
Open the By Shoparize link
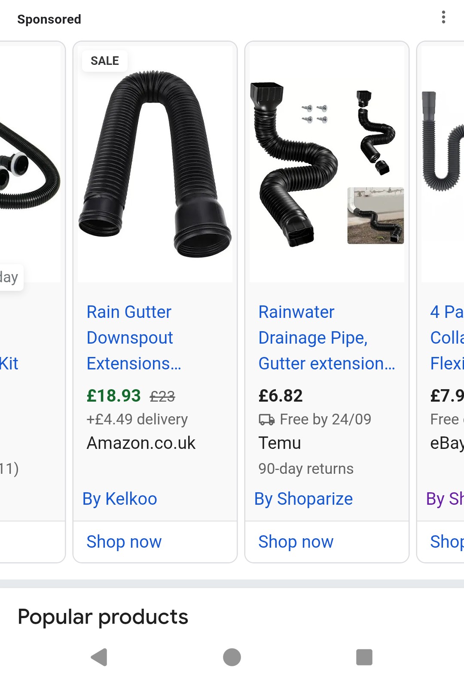click(303, 499)
